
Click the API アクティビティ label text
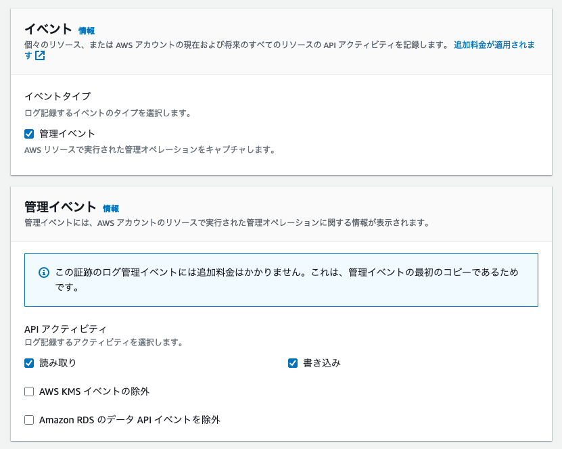coord(65,329)
